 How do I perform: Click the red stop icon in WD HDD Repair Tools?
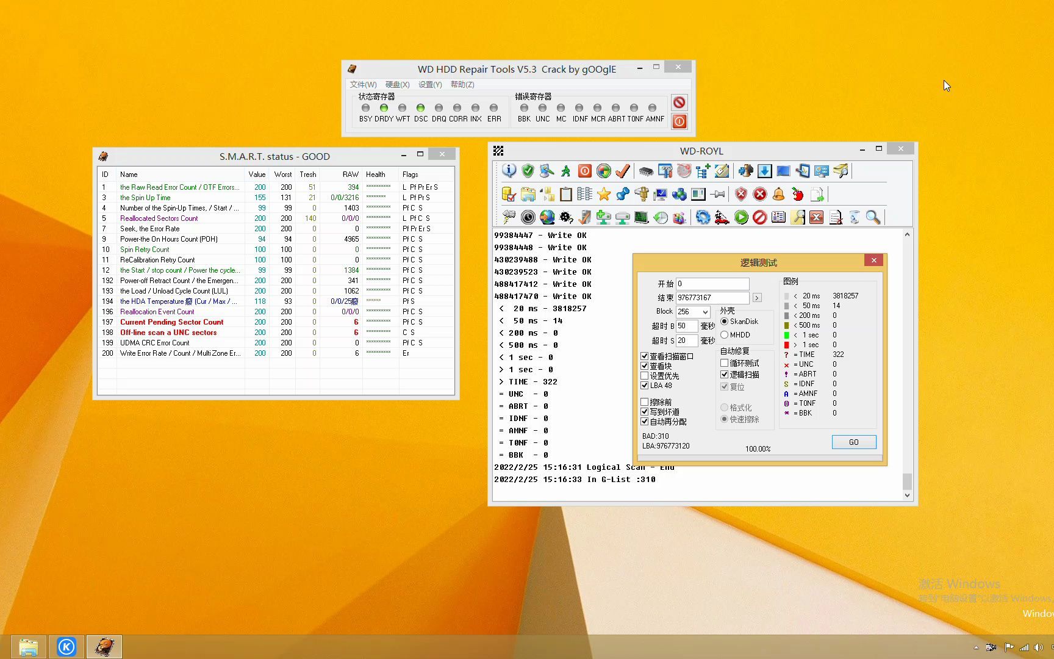tap(679, 102)
